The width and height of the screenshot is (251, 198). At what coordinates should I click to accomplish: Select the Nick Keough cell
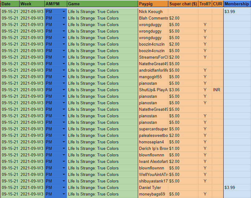pyautogui.click(x=153, y=12)
